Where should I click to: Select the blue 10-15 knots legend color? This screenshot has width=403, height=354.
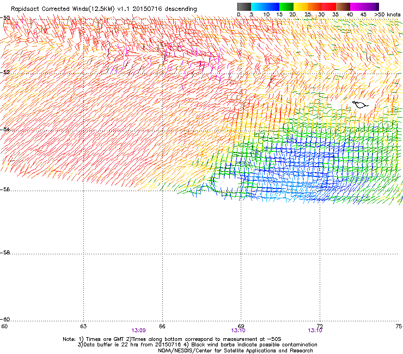coord(272,7)
